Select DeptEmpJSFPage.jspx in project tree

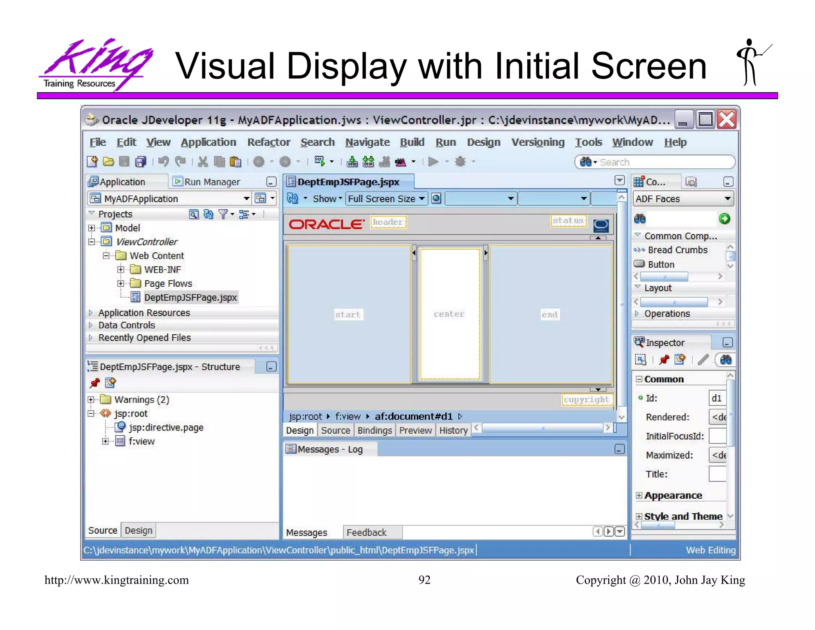tap(191, 297)
